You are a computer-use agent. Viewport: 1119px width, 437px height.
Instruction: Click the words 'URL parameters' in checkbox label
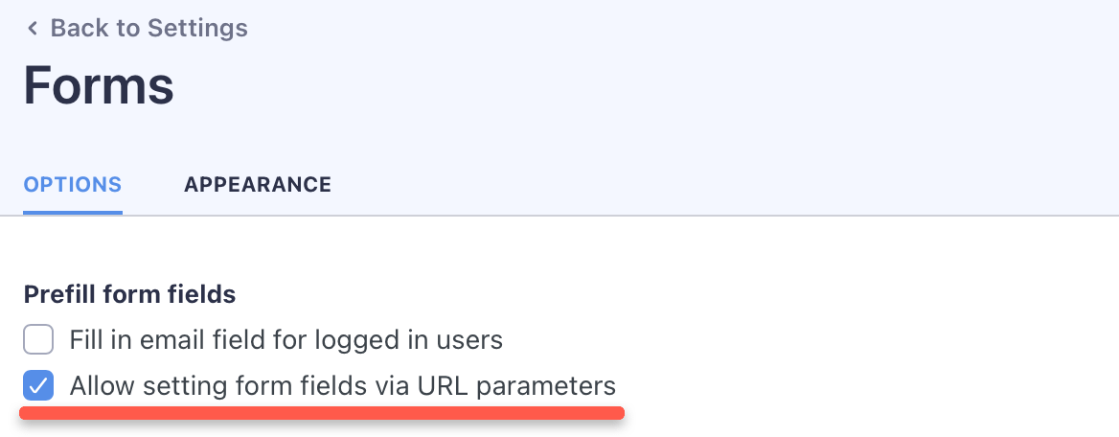tap(516, 387)
